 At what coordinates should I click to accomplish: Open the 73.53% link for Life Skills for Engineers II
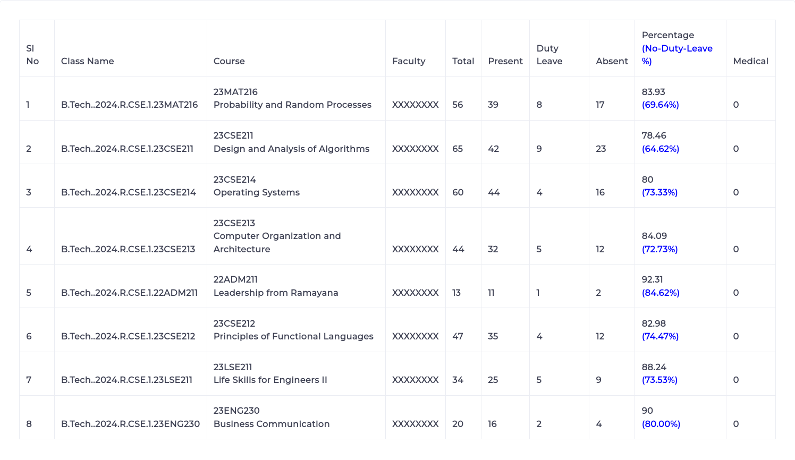point(660,380)
